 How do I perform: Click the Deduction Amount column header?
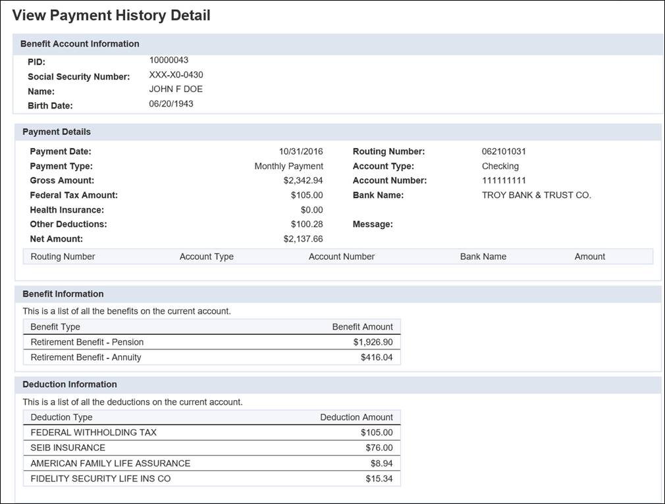pyautogui.click(x=356, y=417)
